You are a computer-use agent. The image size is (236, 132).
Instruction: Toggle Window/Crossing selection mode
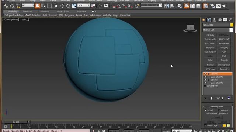click(55, 6)
